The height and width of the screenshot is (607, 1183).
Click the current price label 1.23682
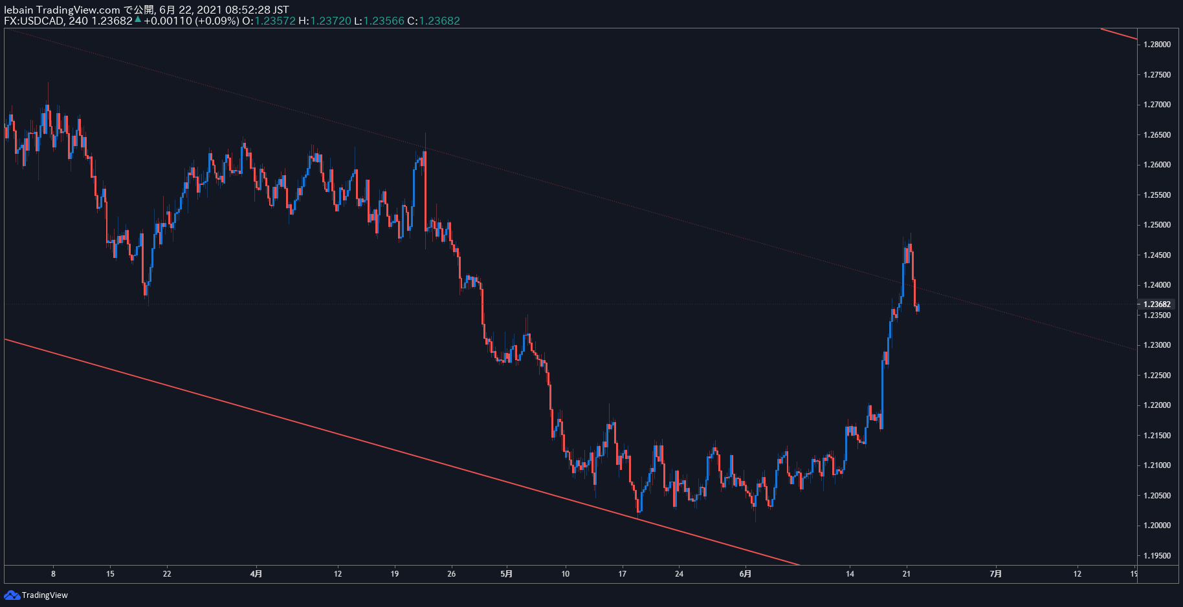point(1157,304)
